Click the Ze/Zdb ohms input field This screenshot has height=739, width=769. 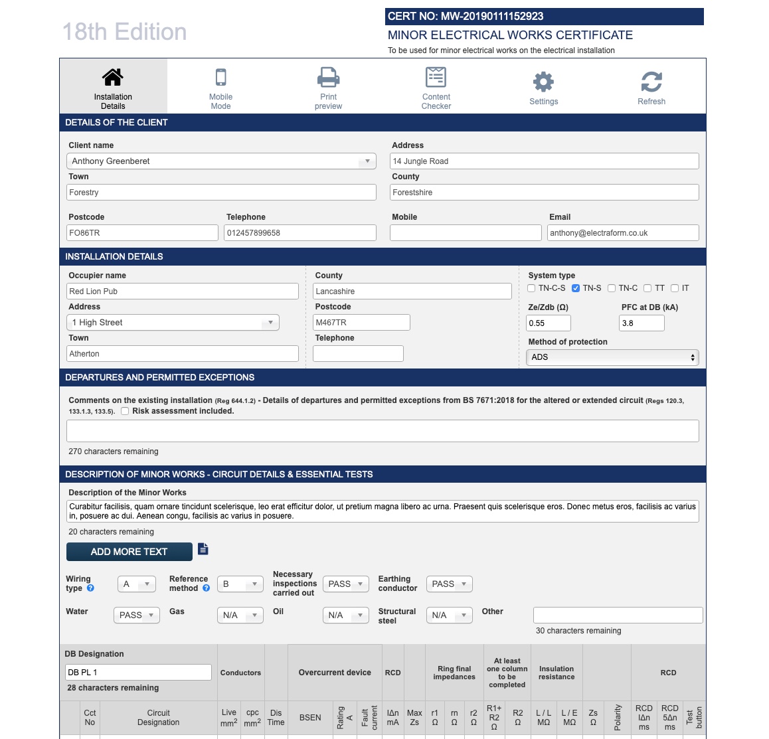548,323
